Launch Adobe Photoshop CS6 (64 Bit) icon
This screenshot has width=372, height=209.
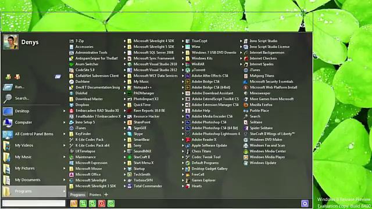click(x=188, y=128)
